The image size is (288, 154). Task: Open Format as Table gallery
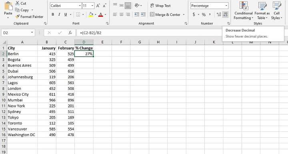pos(262,10)
